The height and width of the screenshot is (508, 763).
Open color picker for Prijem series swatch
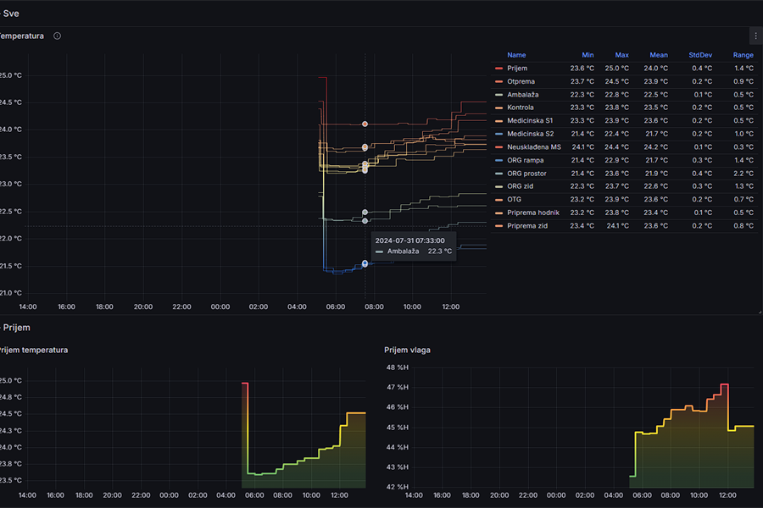pyautogui.click(x=498, y=69)
